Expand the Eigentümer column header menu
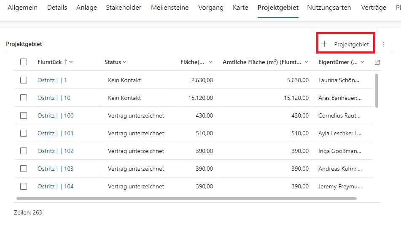 (x=362, y=62)
